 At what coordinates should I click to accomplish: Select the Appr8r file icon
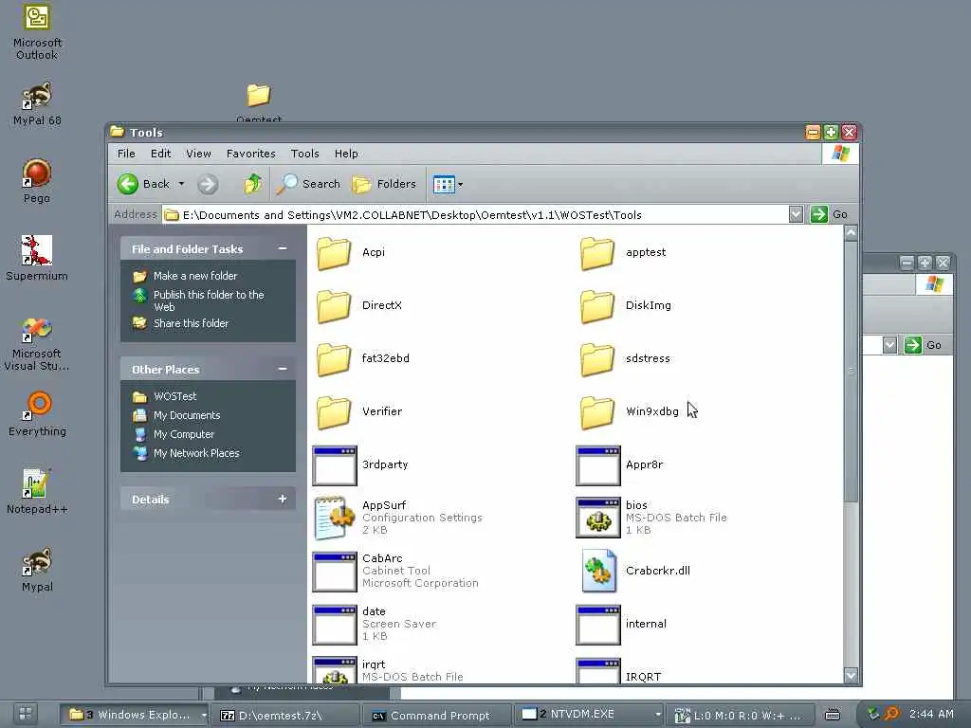tap(598, 465)
